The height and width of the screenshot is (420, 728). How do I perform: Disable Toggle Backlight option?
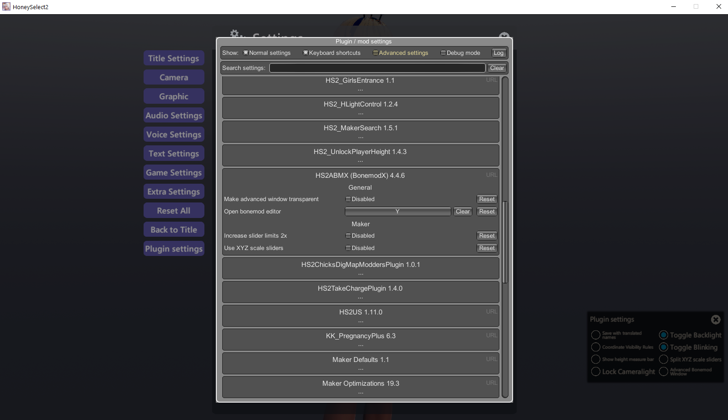pyautogui.click(x=664, y=335)
